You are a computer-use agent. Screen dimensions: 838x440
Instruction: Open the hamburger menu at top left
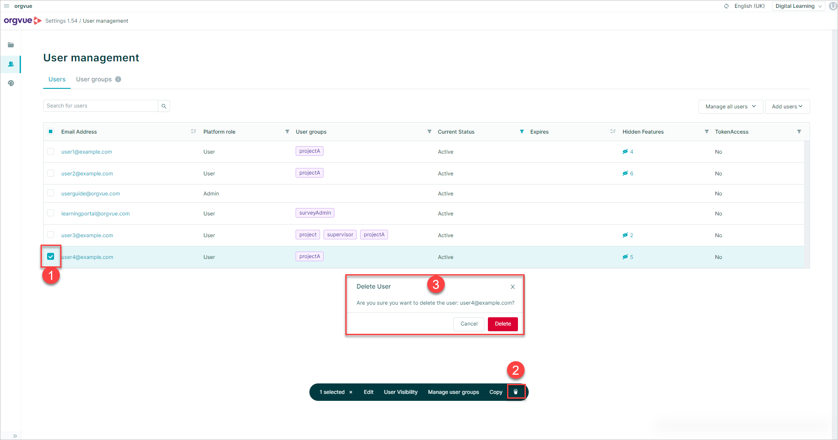(x=7, y=6)
